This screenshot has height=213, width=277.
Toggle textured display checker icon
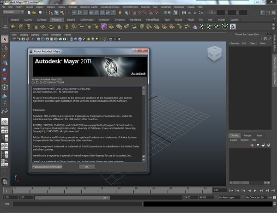coord(84,39)
